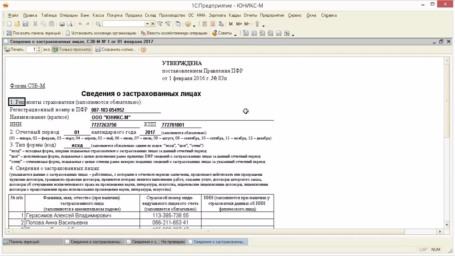Image resolution: width=455 pixels, height=256 pixels.
Task: Click Показать панель функций button
Action: pos(33,33)
